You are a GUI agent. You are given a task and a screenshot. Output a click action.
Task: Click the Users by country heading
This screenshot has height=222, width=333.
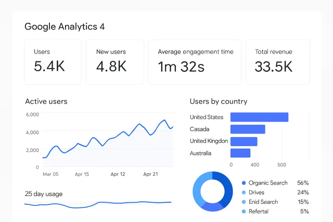point(219,102)
